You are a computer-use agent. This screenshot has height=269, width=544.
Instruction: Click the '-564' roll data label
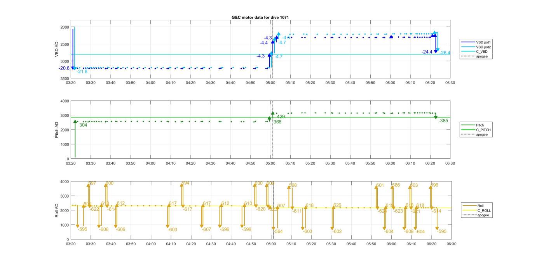pyautogui.click(x=278, y=232)
